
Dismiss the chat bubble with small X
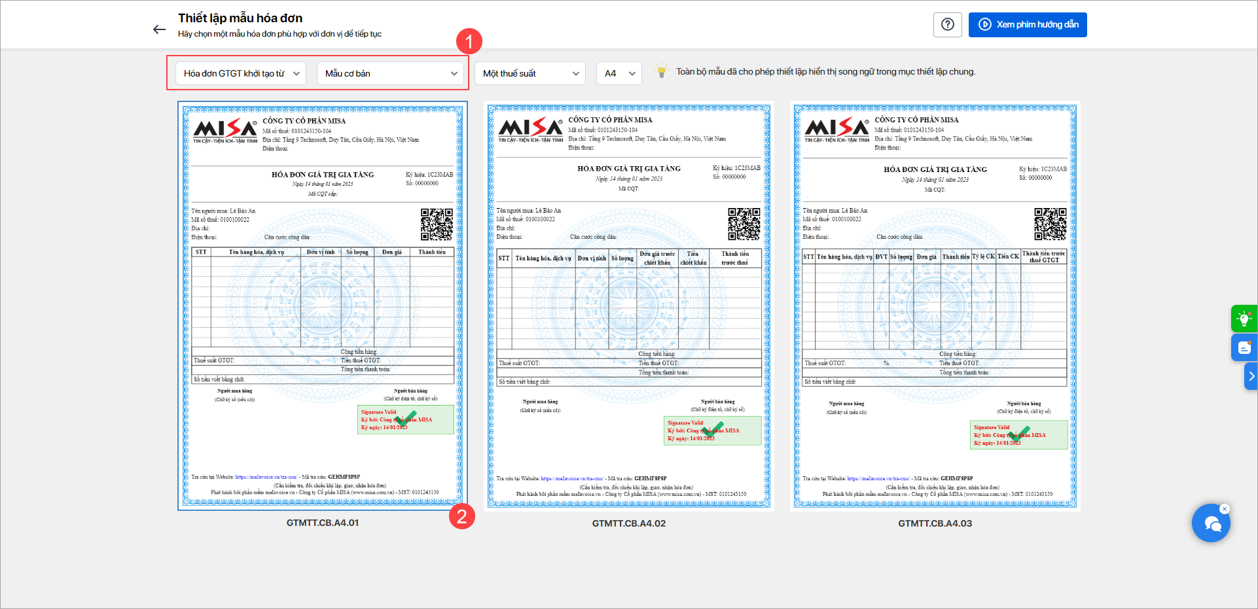(1225, 509)
